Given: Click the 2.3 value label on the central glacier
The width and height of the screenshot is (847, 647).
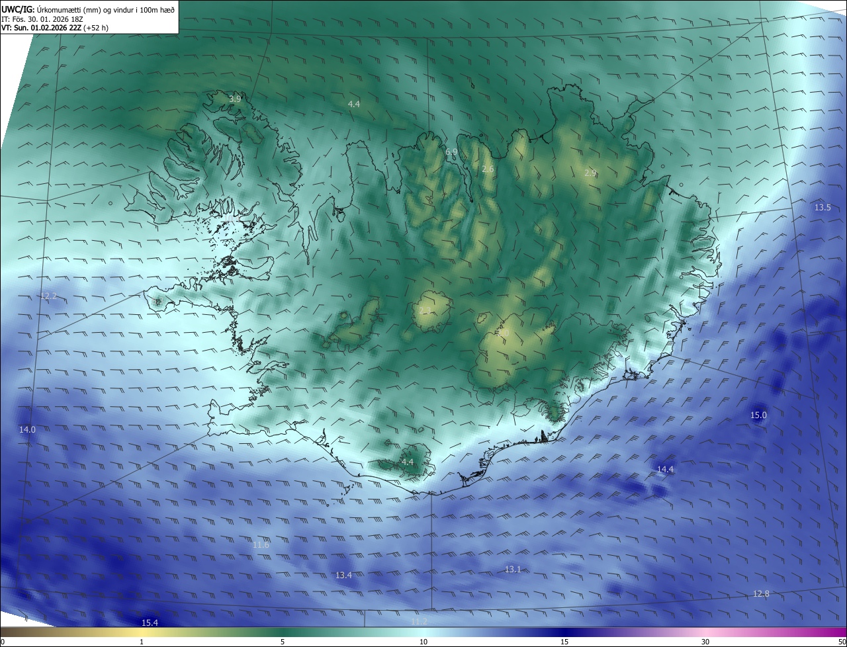Looking at the screenshot, I should 425,310.
